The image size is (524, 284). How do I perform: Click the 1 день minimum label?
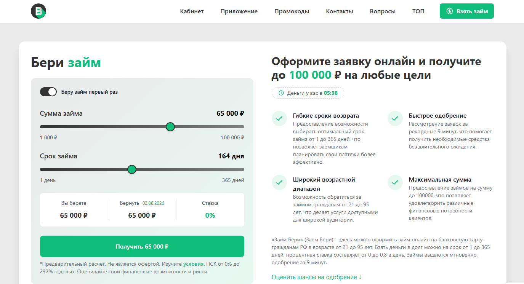click(48, 180)
